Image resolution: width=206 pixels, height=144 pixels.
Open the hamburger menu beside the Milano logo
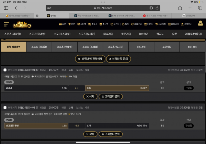[6, 24]
